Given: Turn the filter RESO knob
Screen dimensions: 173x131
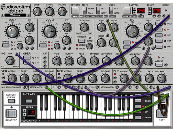Looking at the screenshot, I should click(82, 61).
